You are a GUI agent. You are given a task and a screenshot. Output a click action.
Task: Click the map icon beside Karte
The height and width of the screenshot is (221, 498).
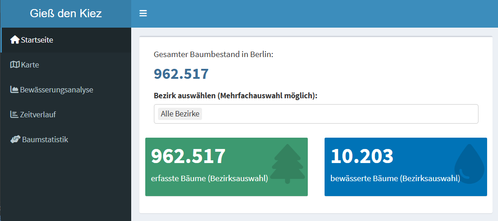[x=15, y=65]
